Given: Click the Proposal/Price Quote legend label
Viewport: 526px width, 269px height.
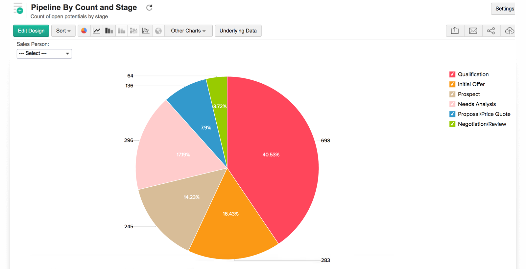Looking at the screenshot, I should (484, 114).
